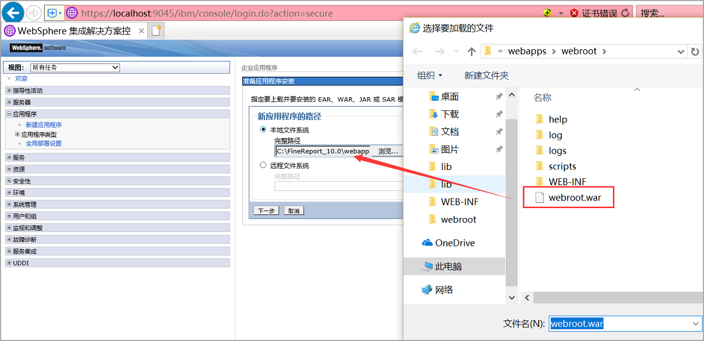Expand the 安全性 section
Viewport: 704px width, 341px height.
[x=8, y=181]
